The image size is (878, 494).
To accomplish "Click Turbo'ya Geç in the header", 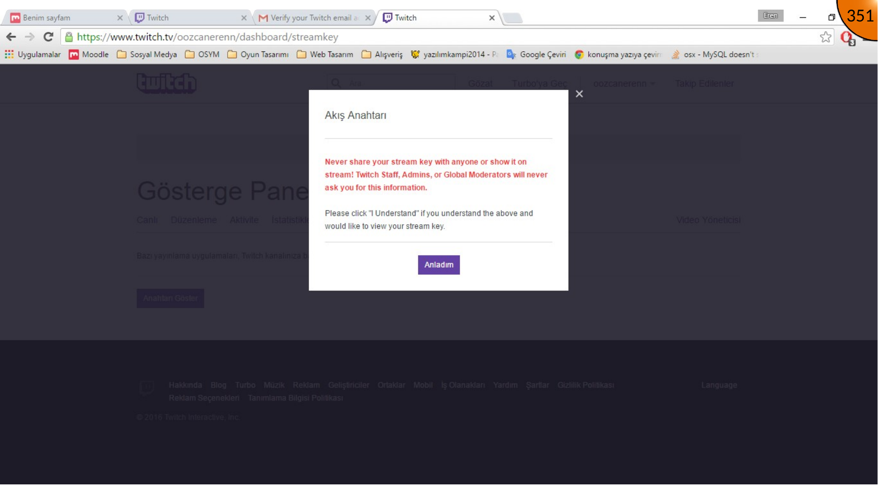I will click(540, 84).
